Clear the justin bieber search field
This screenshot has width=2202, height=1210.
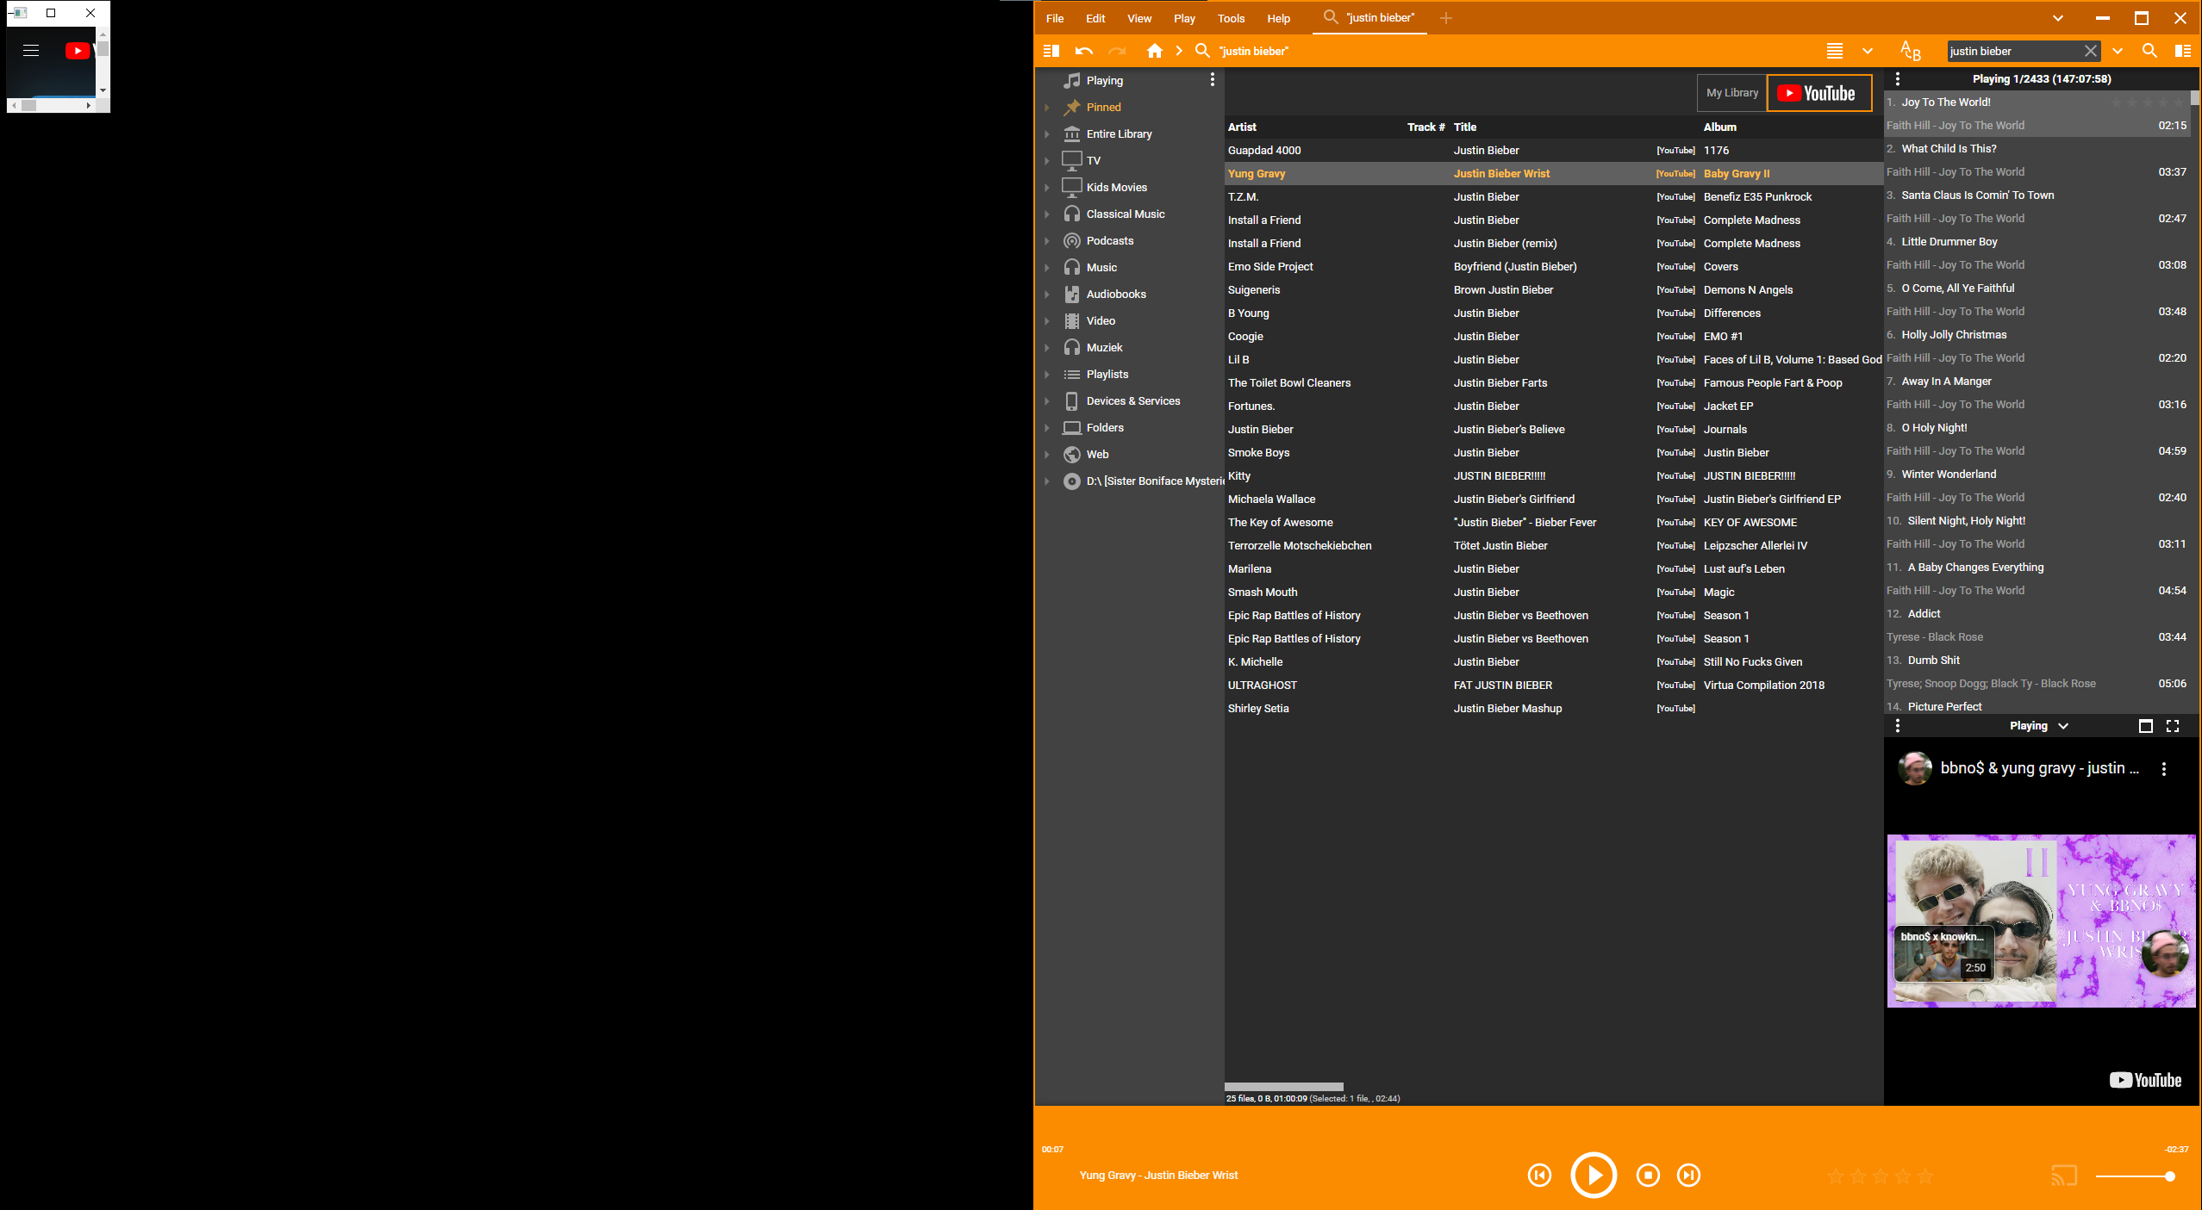click(x=2090, y=51)
